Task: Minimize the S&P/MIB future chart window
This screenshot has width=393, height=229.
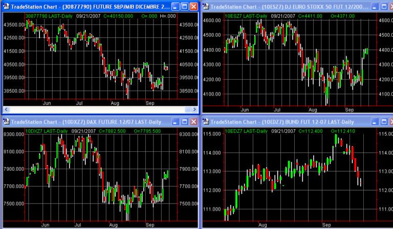Action: coord(174,7)
